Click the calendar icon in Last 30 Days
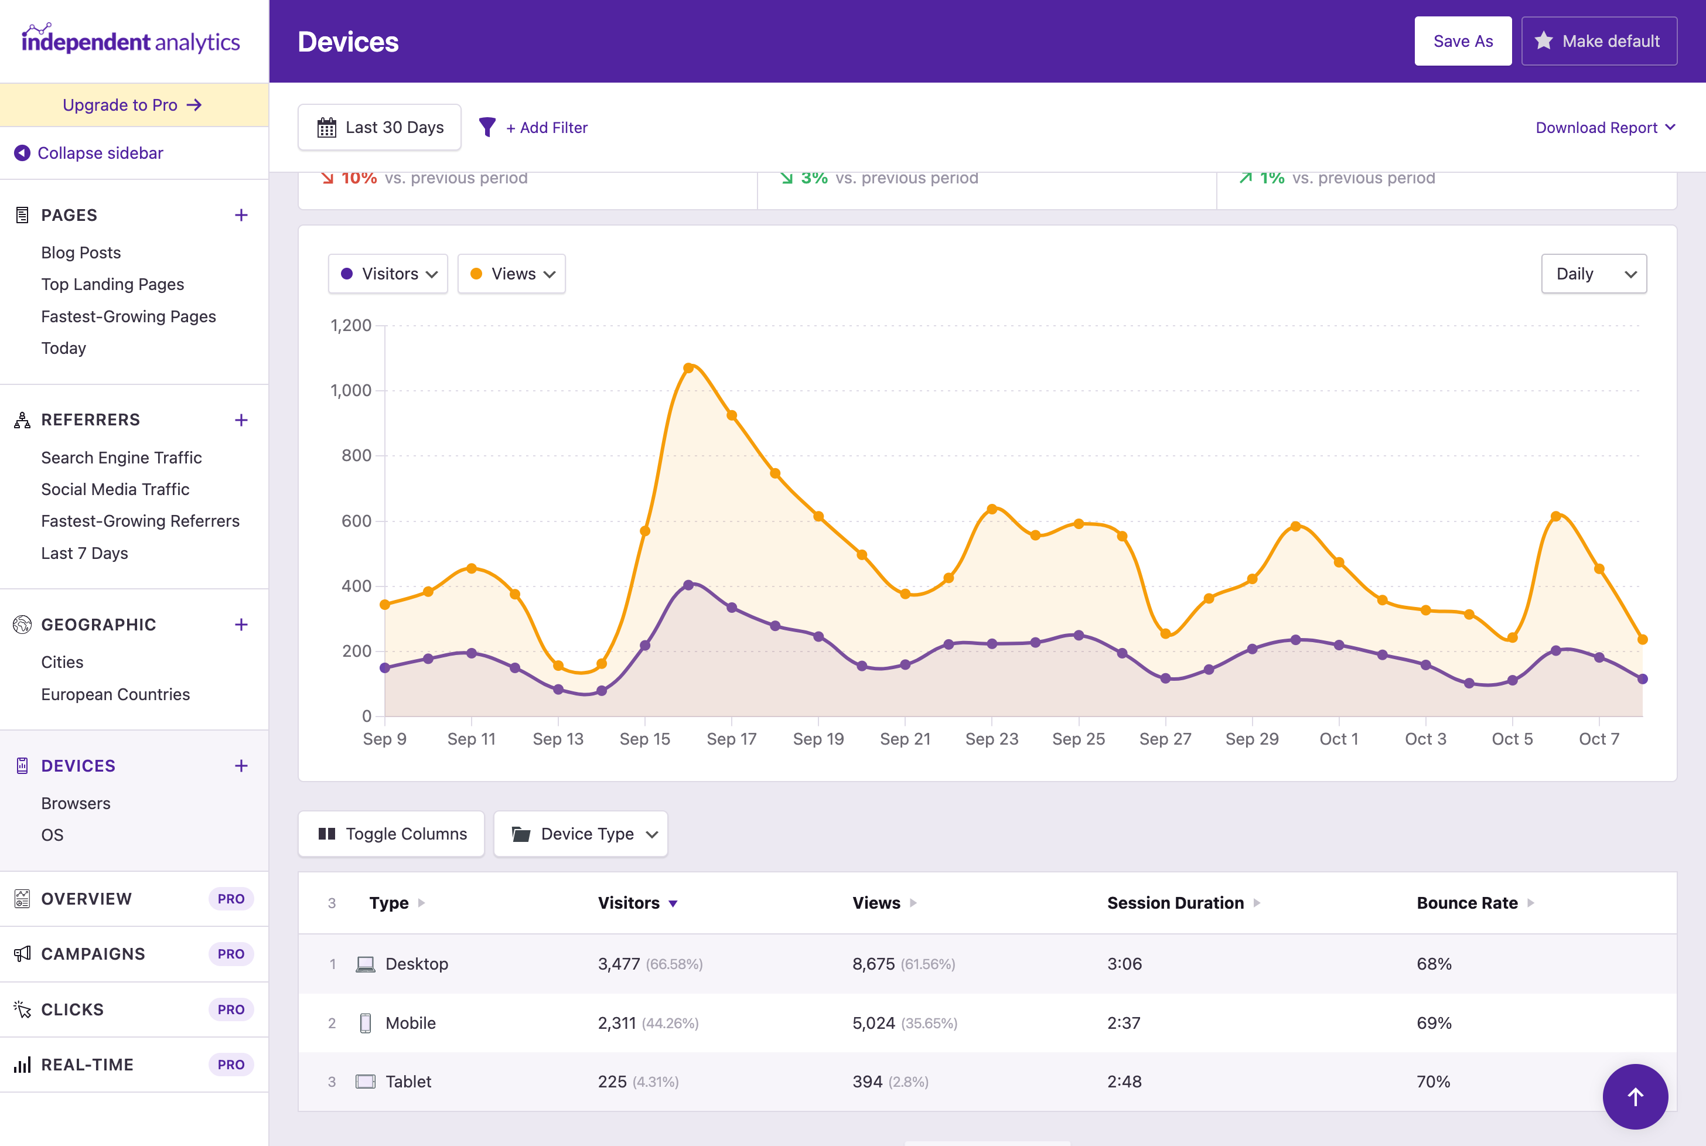Screen dimensions: 1706x1146 click(327, 127)
